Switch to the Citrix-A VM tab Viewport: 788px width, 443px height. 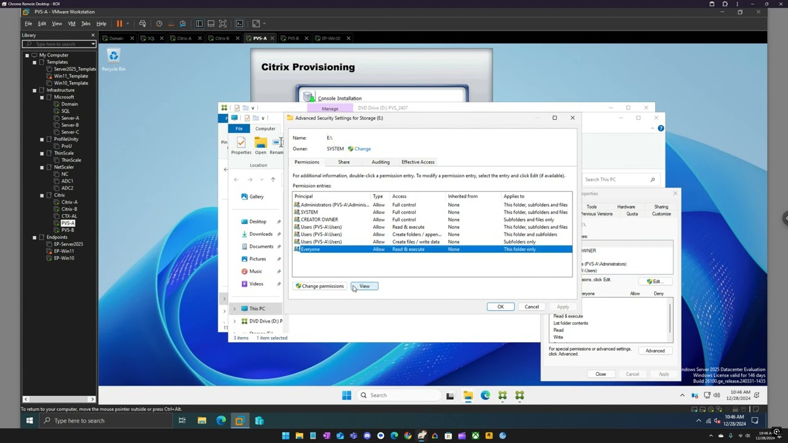(184, 38)
